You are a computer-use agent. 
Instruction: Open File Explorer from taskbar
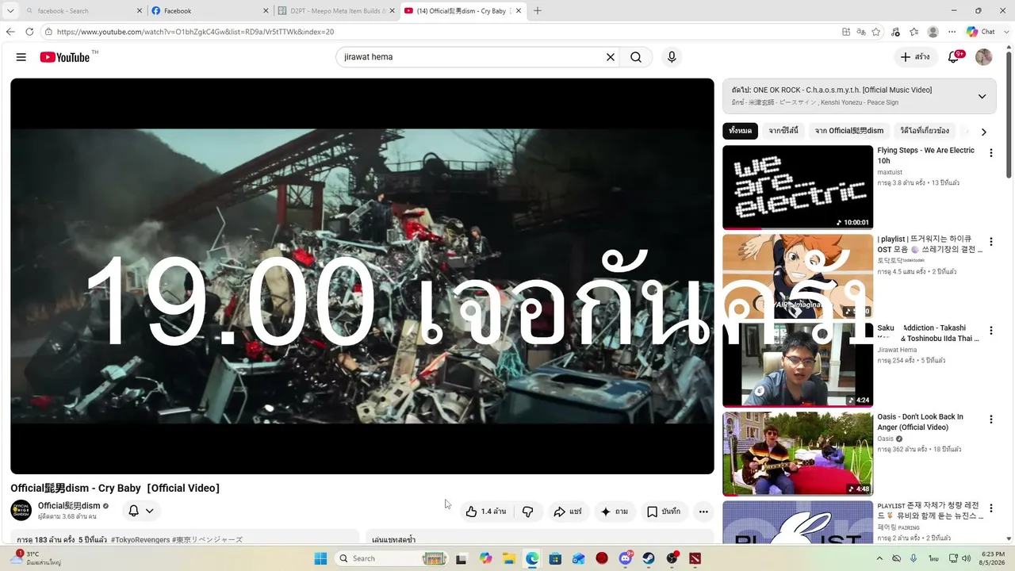(x=508, y=558)
